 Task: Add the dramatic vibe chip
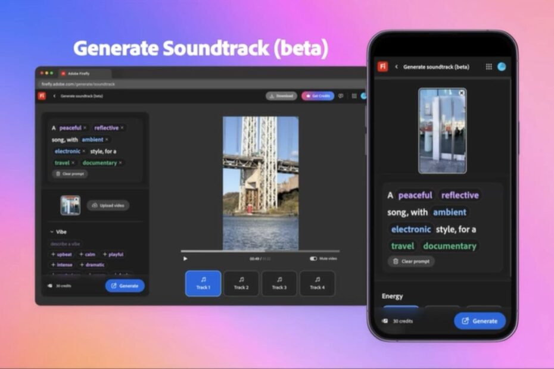click(x=92, y=265)
